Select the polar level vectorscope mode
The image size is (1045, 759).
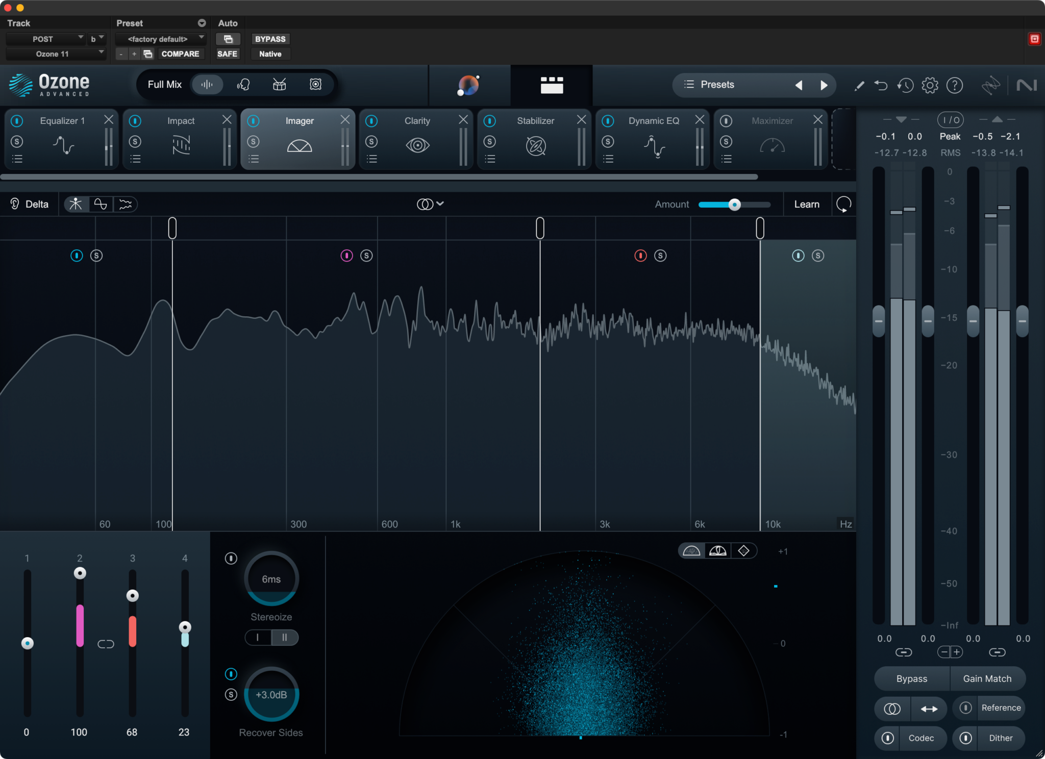pyautogui.click(x=717, y=550)
